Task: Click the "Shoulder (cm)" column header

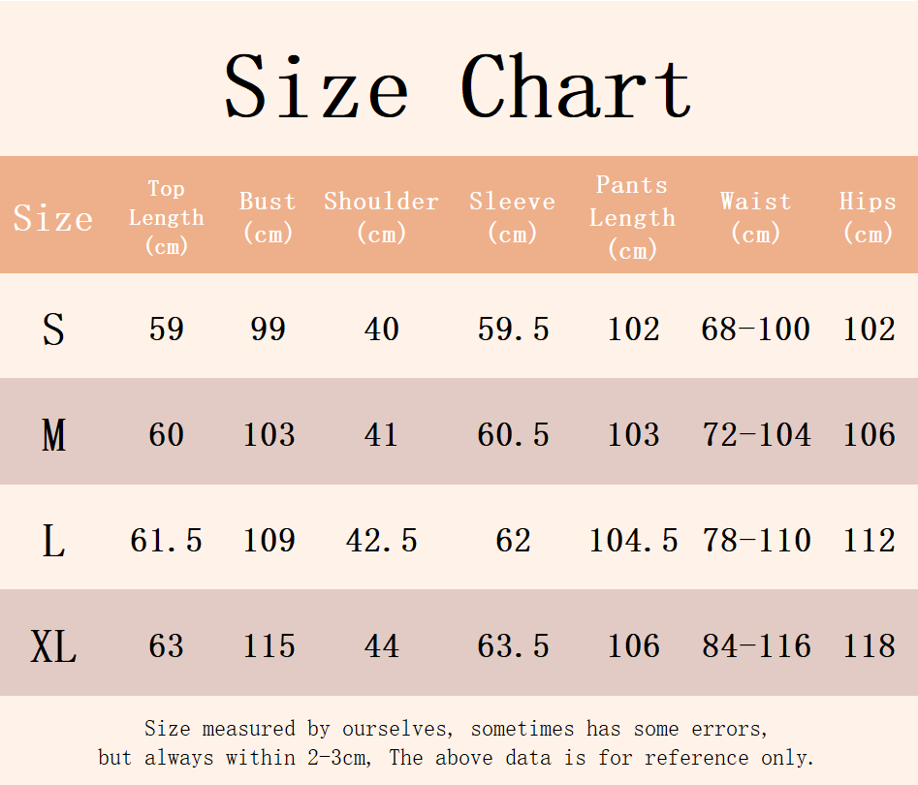Action: point(381,217)
